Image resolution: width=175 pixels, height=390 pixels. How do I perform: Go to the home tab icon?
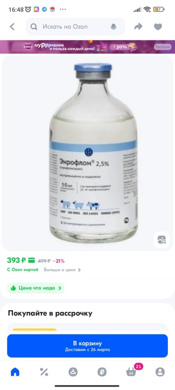(x=15, y=372)
